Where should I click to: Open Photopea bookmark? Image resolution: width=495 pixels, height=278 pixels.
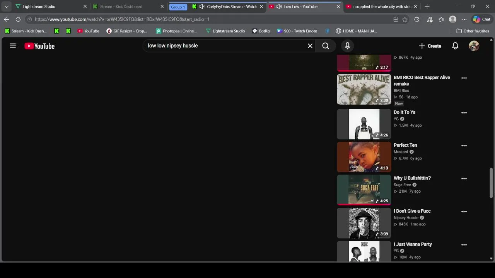coord(176,31)
